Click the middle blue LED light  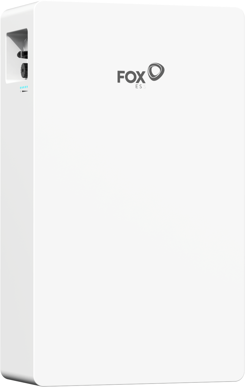coord(24,87)
